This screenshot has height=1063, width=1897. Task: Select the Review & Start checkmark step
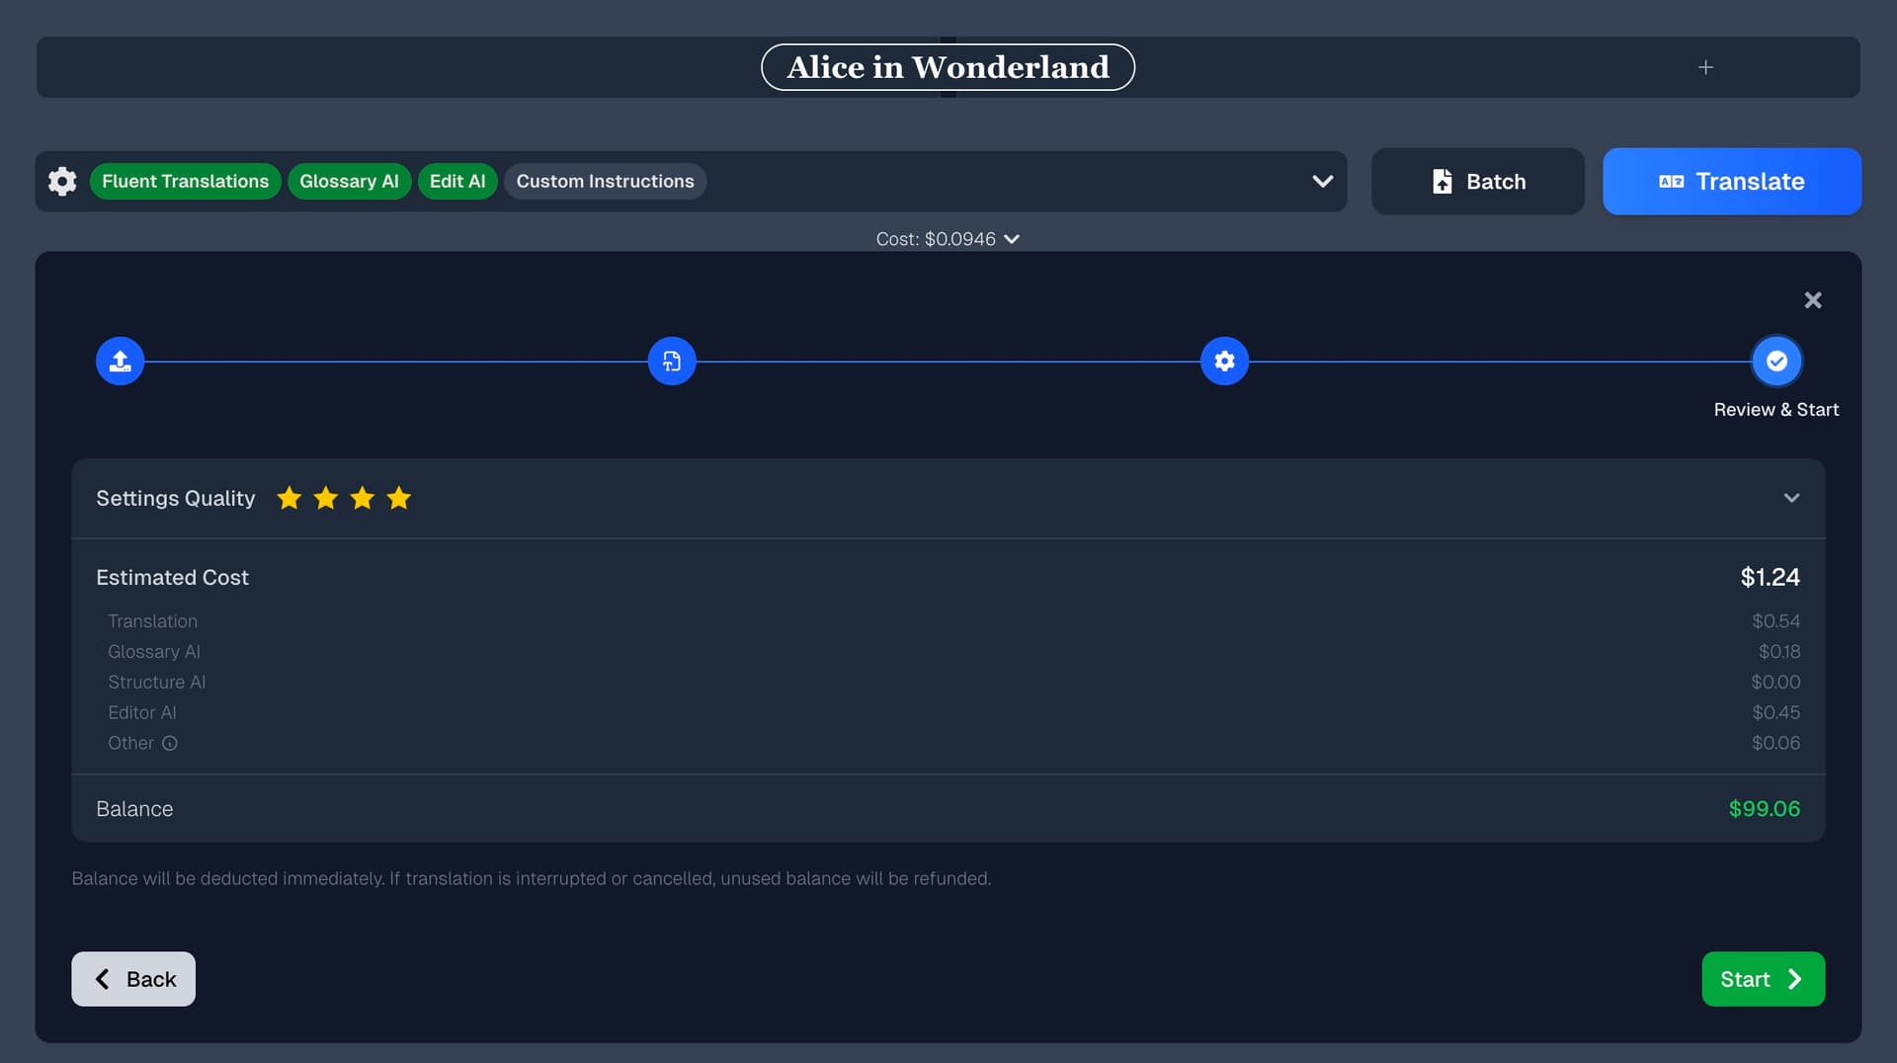click(1775, 362)
